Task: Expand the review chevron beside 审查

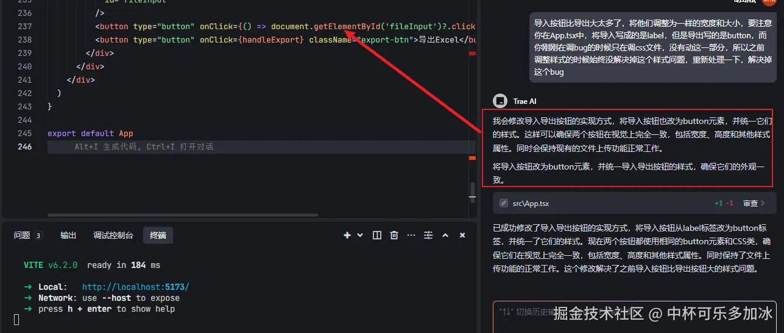Action: [x=763, y=204]
